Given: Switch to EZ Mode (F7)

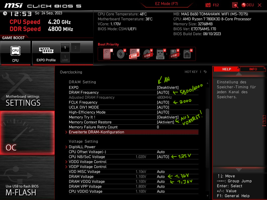Looking at the screenshot, I should pyautogui.click(x=166, y=4).
